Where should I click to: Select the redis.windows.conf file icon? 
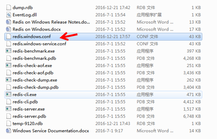pyautogui.click(x=8, y=36)
